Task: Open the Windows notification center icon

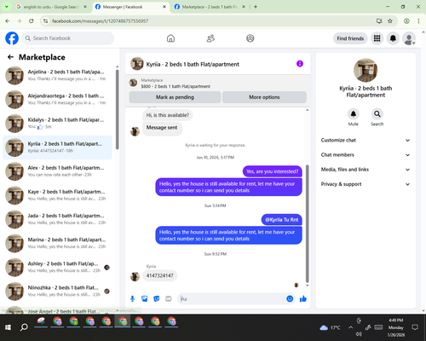Action: 415,327
